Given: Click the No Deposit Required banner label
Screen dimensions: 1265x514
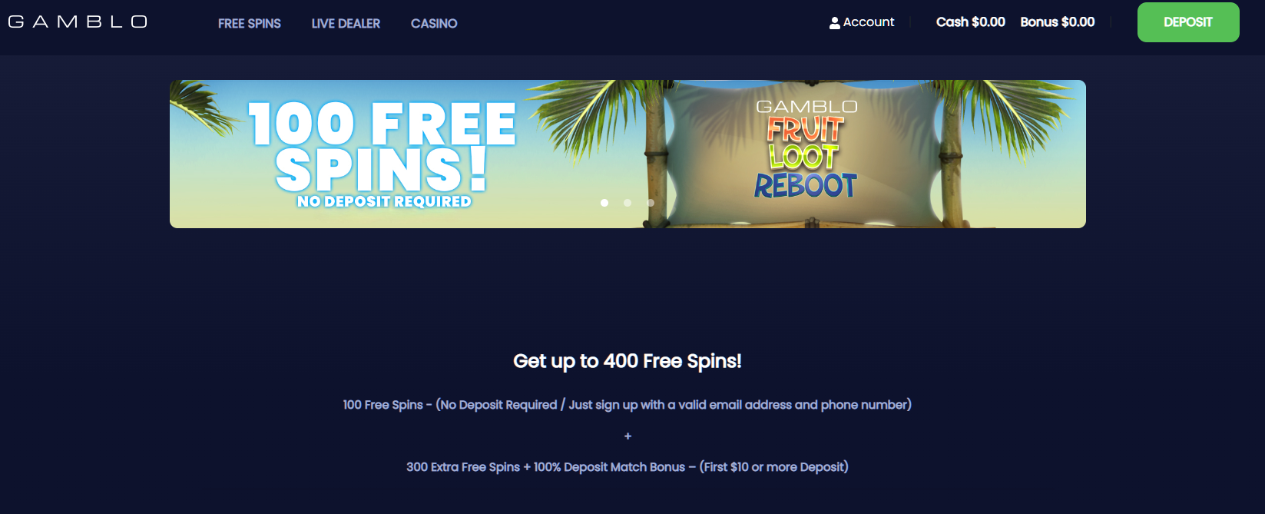Looking at the screenshot, I should coord(384,201).
